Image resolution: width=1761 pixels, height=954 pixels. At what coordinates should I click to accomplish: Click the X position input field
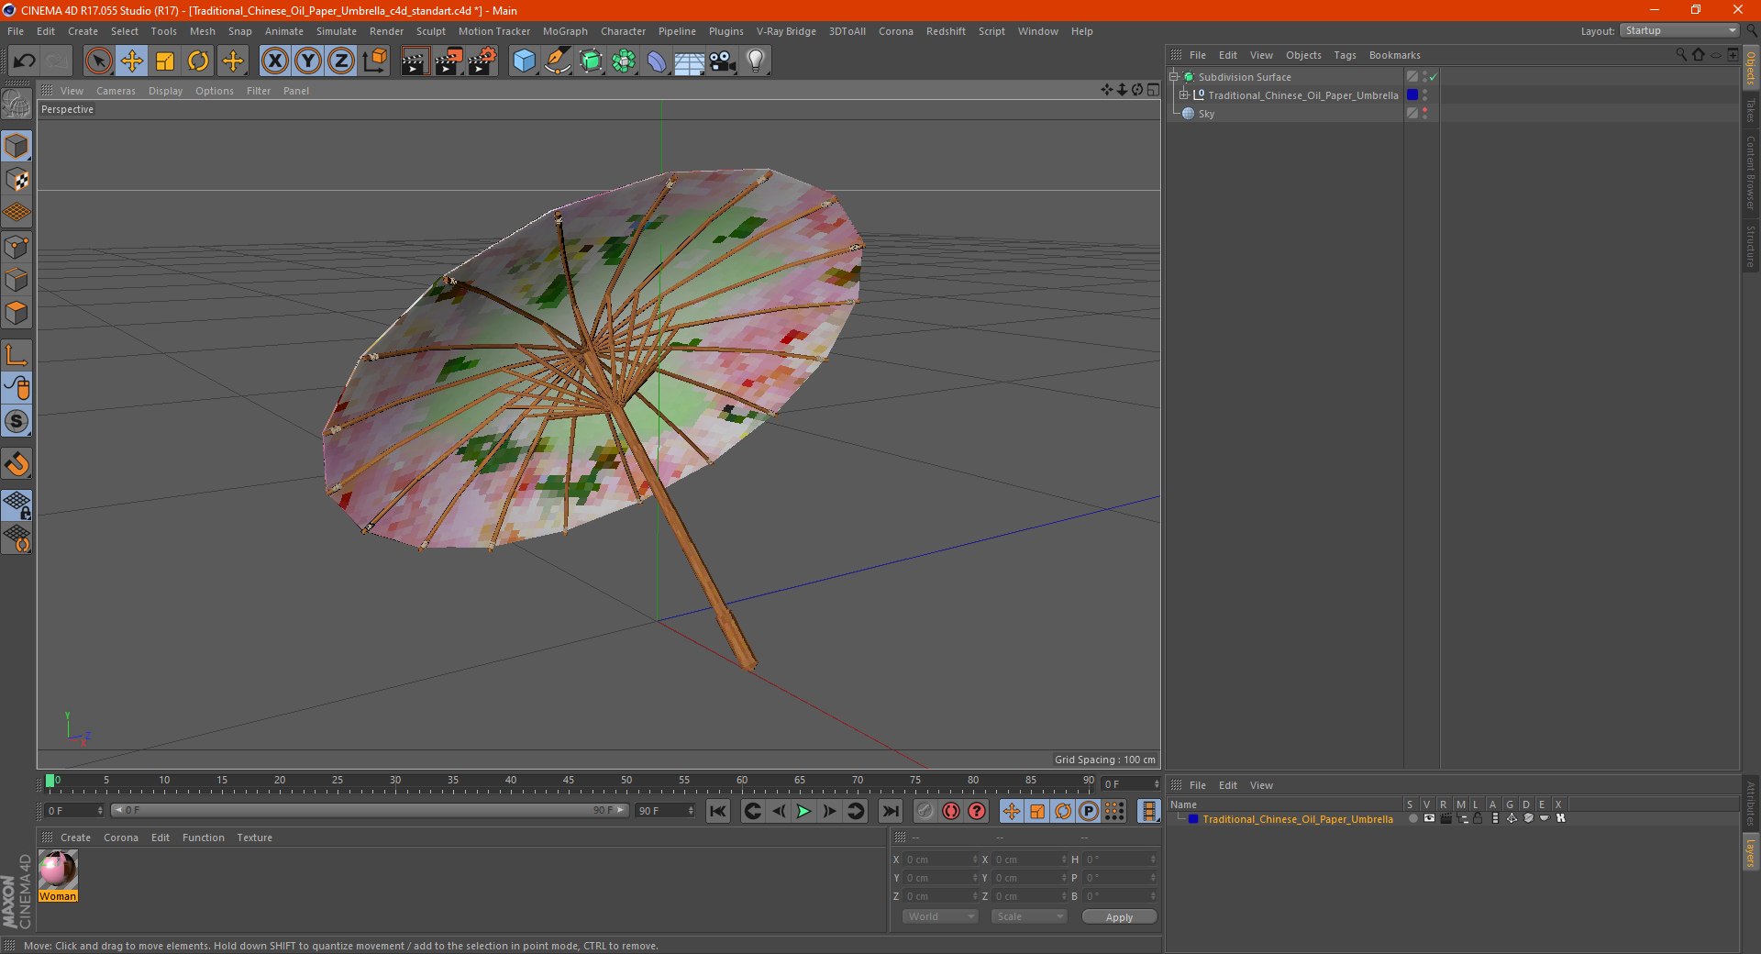click(x=940, y=860)
